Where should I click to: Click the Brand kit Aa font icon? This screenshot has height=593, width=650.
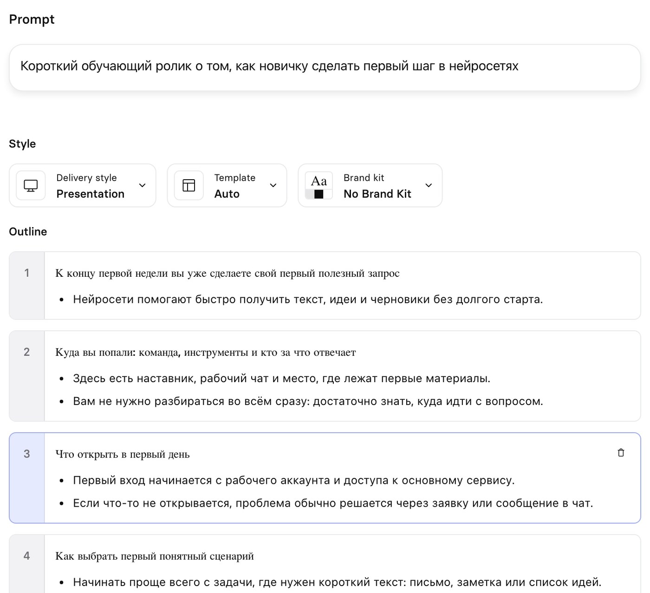tap(318, 181)
